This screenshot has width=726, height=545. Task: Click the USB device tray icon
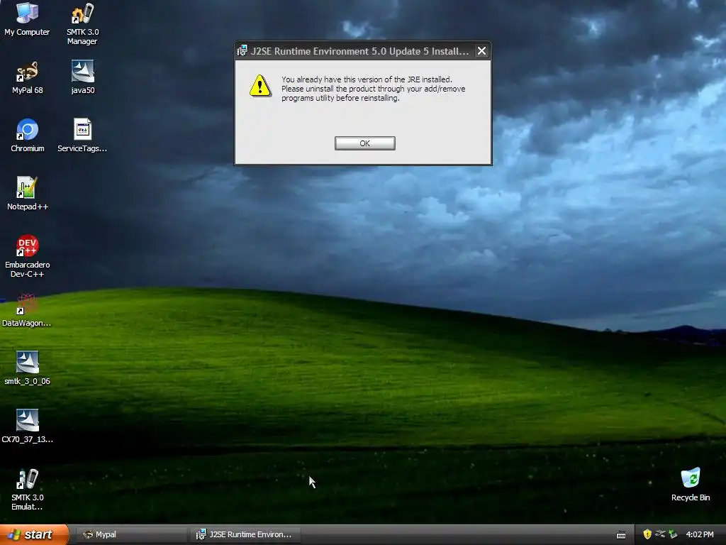pos(660,534)
